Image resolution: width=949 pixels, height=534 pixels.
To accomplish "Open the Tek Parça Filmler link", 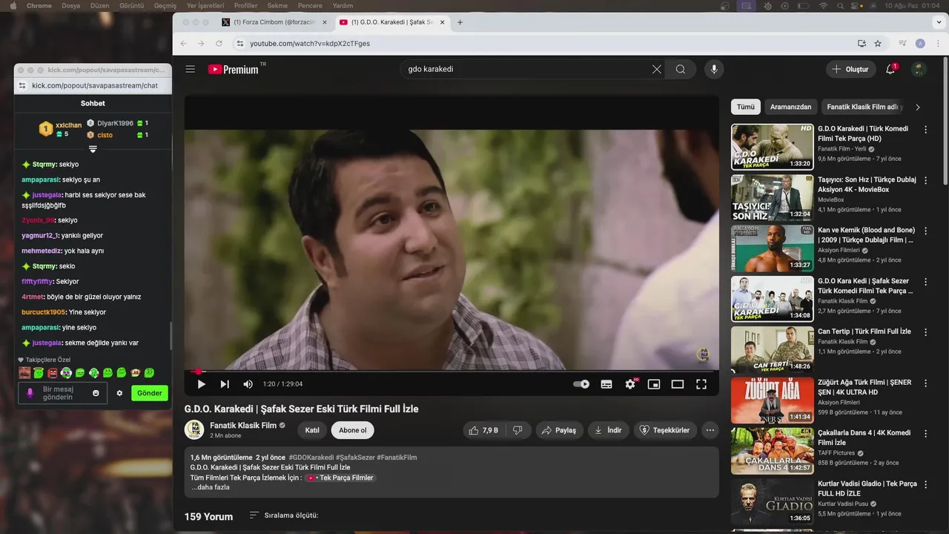I will coord(341,478).
